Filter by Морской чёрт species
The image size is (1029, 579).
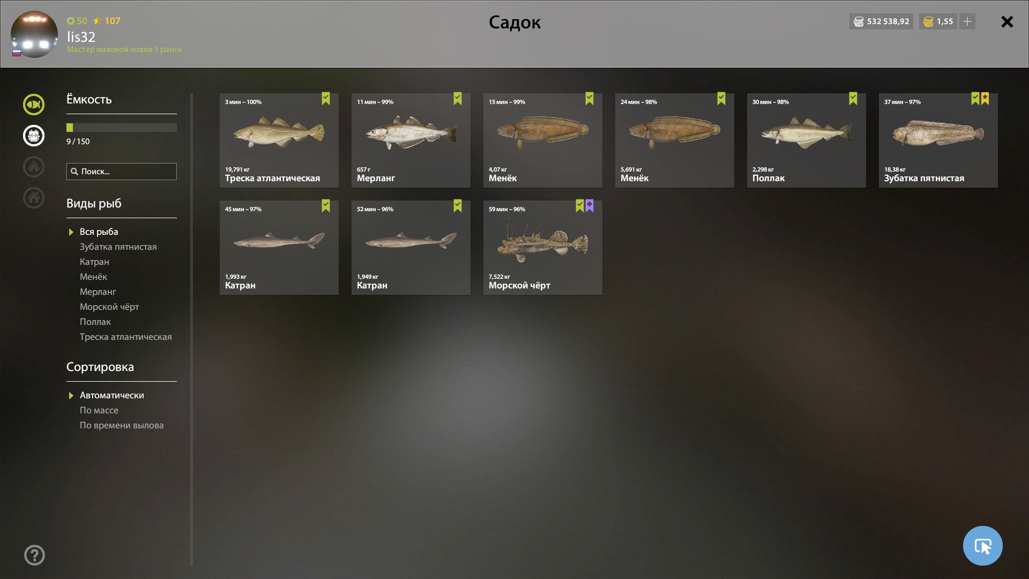(109, 307)
